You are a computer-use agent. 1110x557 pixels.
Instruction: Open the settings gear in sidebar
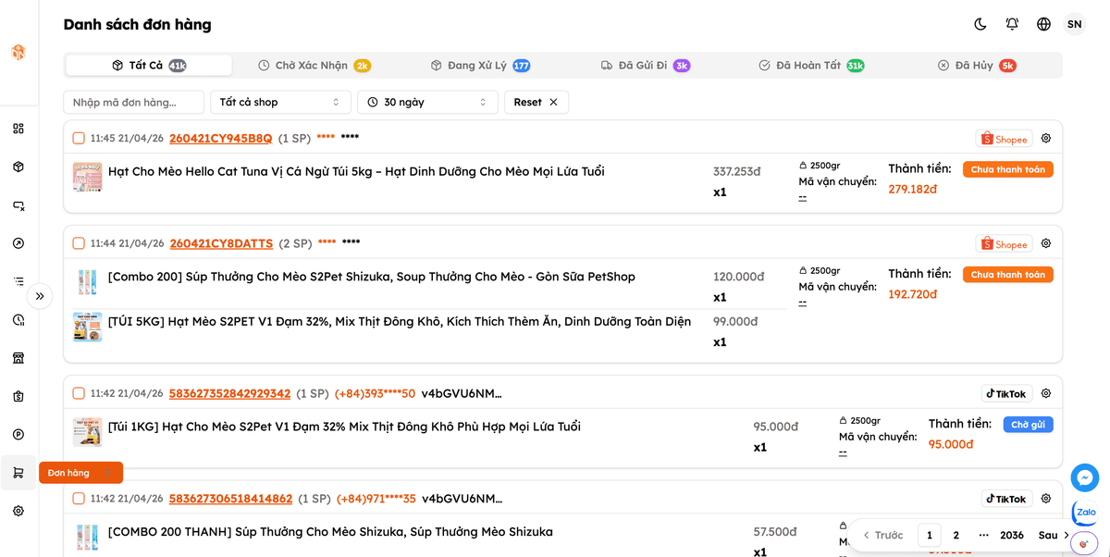point(18,511)
